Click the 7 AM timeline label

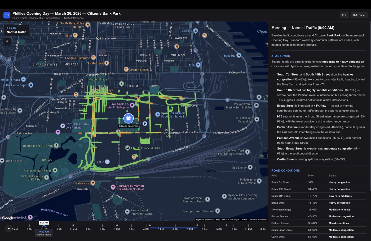[15, 229]
